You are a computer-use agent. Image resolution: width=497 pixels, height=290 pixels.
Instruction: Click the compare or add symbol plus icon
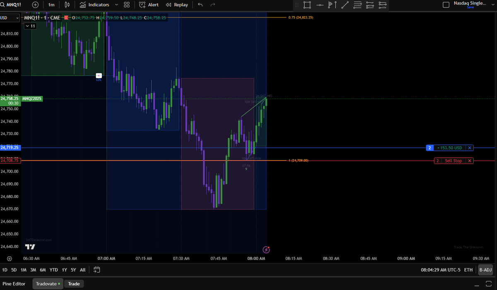pyautogui.click(x=35, y=5)
